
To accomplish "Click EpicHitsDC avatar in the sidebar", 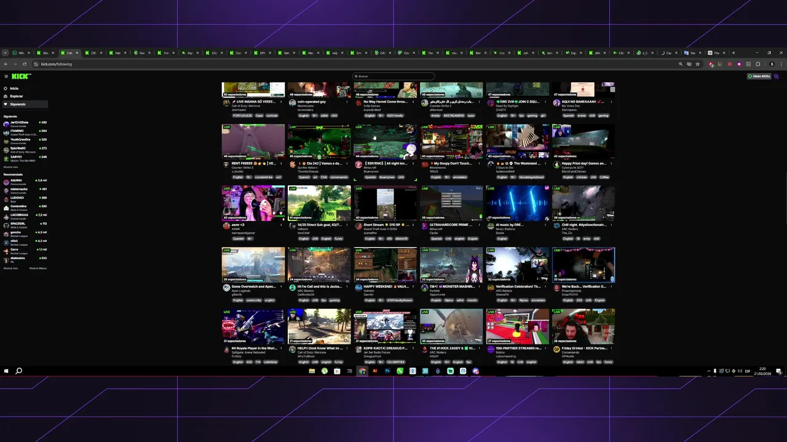I will pyautogui.click(x=6, y=149).
